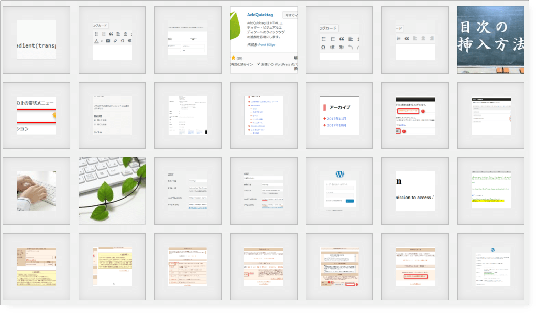This screenshot has width=537, height=313.
Task: Open the 帯状メニュー red-lined thumbnail
Action: coord(36,115)
